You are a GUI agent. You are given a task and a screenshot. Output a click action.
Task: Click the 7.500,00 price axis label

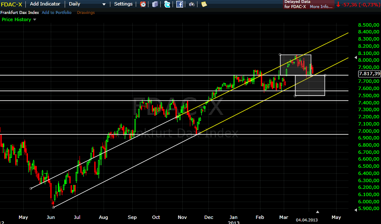click(x=369, y=96)
